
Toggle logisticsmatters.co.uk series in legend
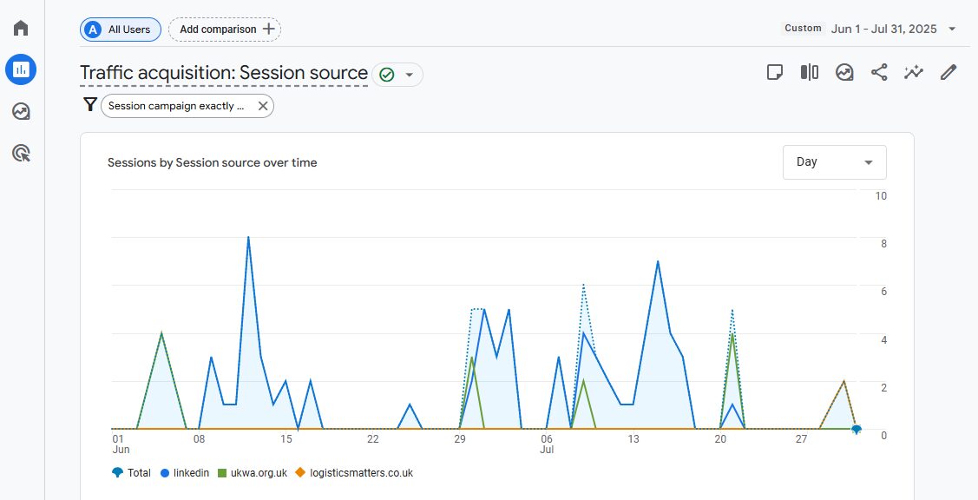coord(354,473)
